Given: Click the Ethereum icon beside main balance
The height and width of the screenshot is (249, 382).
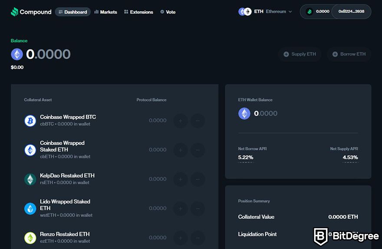Looking at the screenshot, I should 17,54.
